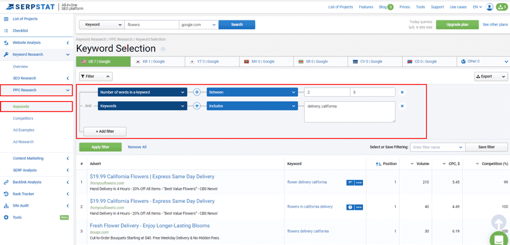The image size is (510, 245).
Task: Expand the PPC Research section
Action: point(37,90)
